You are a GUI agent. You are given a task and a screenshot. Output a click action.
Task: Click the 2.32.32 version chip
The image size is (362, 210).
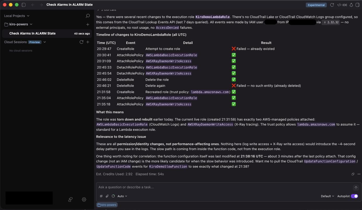click(x=331, y=22)
